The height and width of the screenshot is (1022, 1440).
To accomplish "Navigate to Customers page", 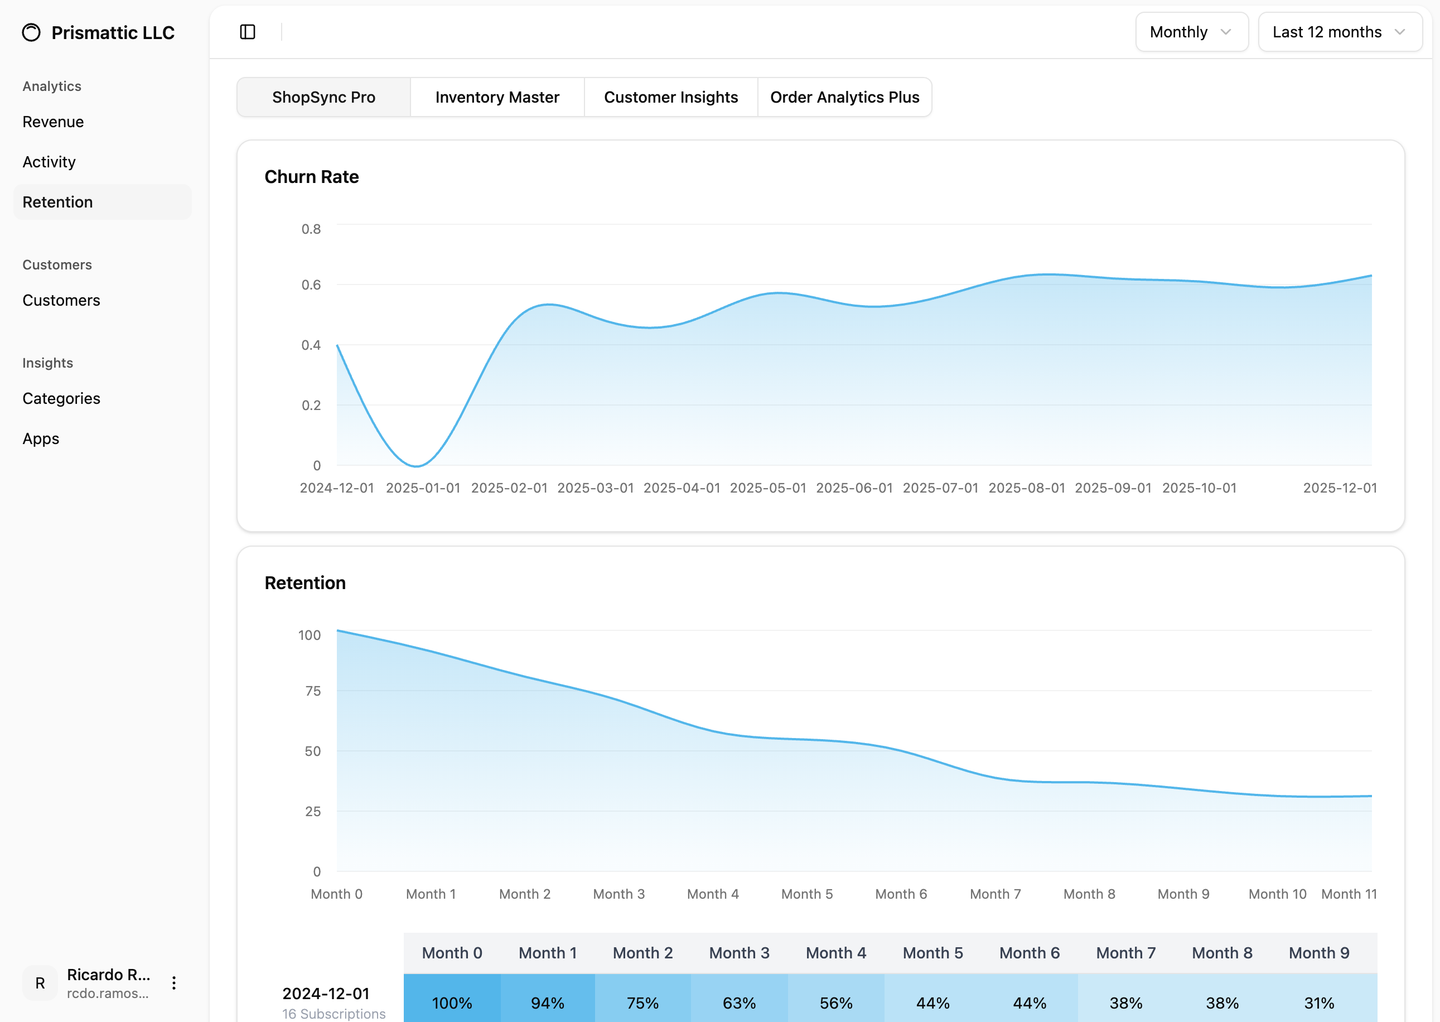I will coord(61,300).
